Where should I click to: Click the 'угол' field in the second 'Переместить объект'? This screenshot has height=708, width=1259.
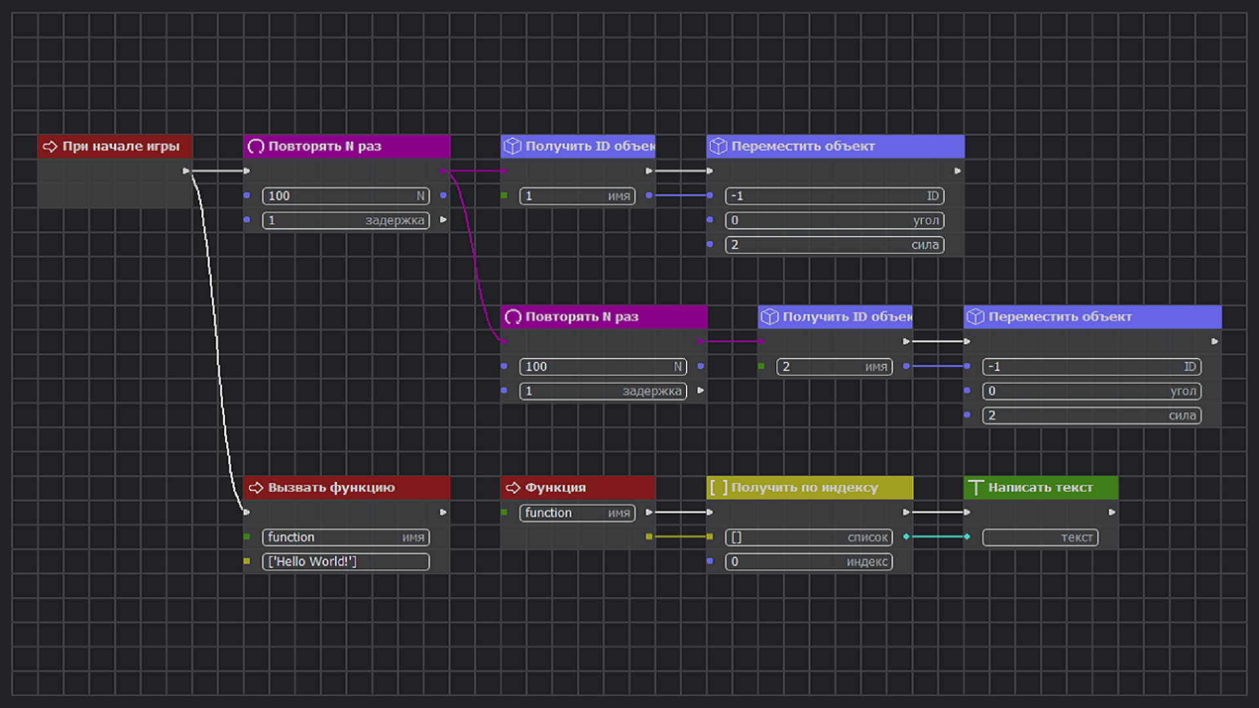(1092, 391)
